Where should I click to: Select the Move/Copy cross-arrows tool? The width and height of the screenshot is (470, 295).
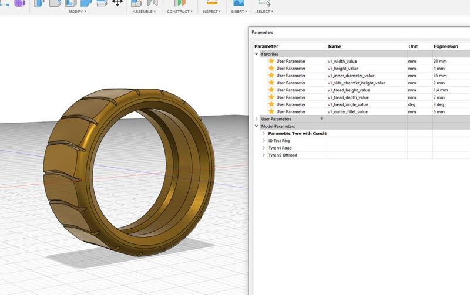coord(117,2)
